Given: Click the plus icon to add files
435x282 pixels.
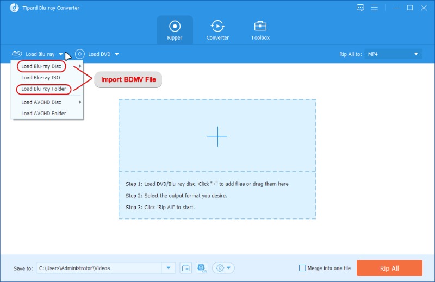Looking at the screenshot, I should point(217,136).
